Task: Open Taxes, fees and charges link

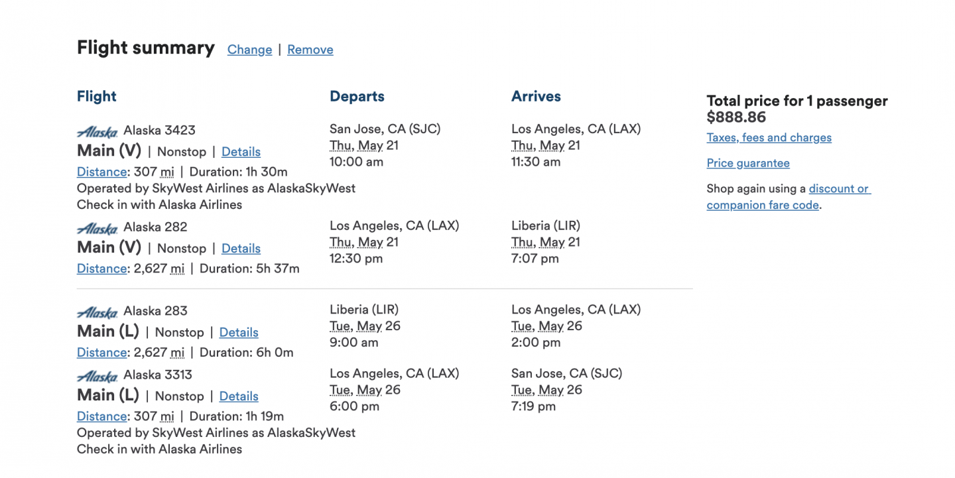Action: click(769, 138)
